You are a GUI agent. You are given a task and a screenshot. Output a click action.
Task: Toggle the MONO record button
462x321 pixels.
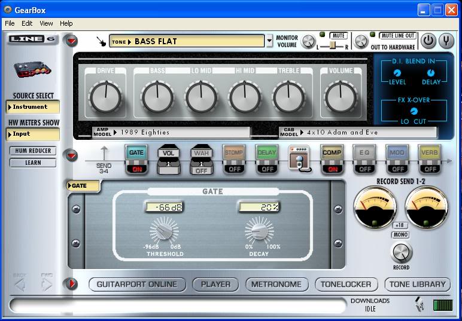pos(400,235)
